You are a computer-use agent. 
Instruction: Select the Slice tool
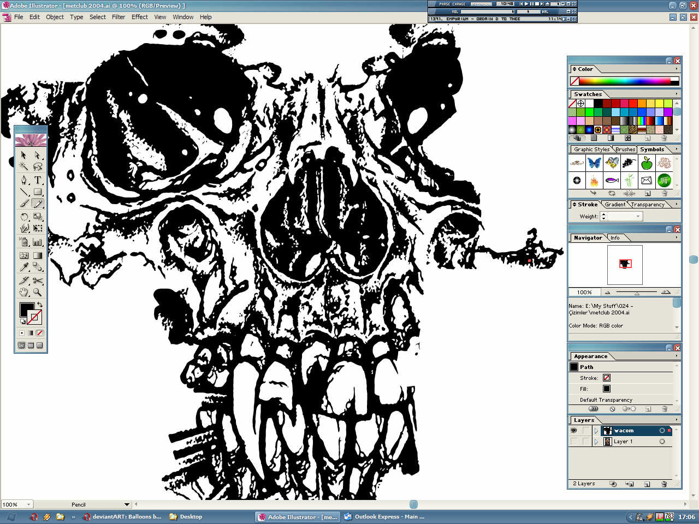[x=23, y=280]
